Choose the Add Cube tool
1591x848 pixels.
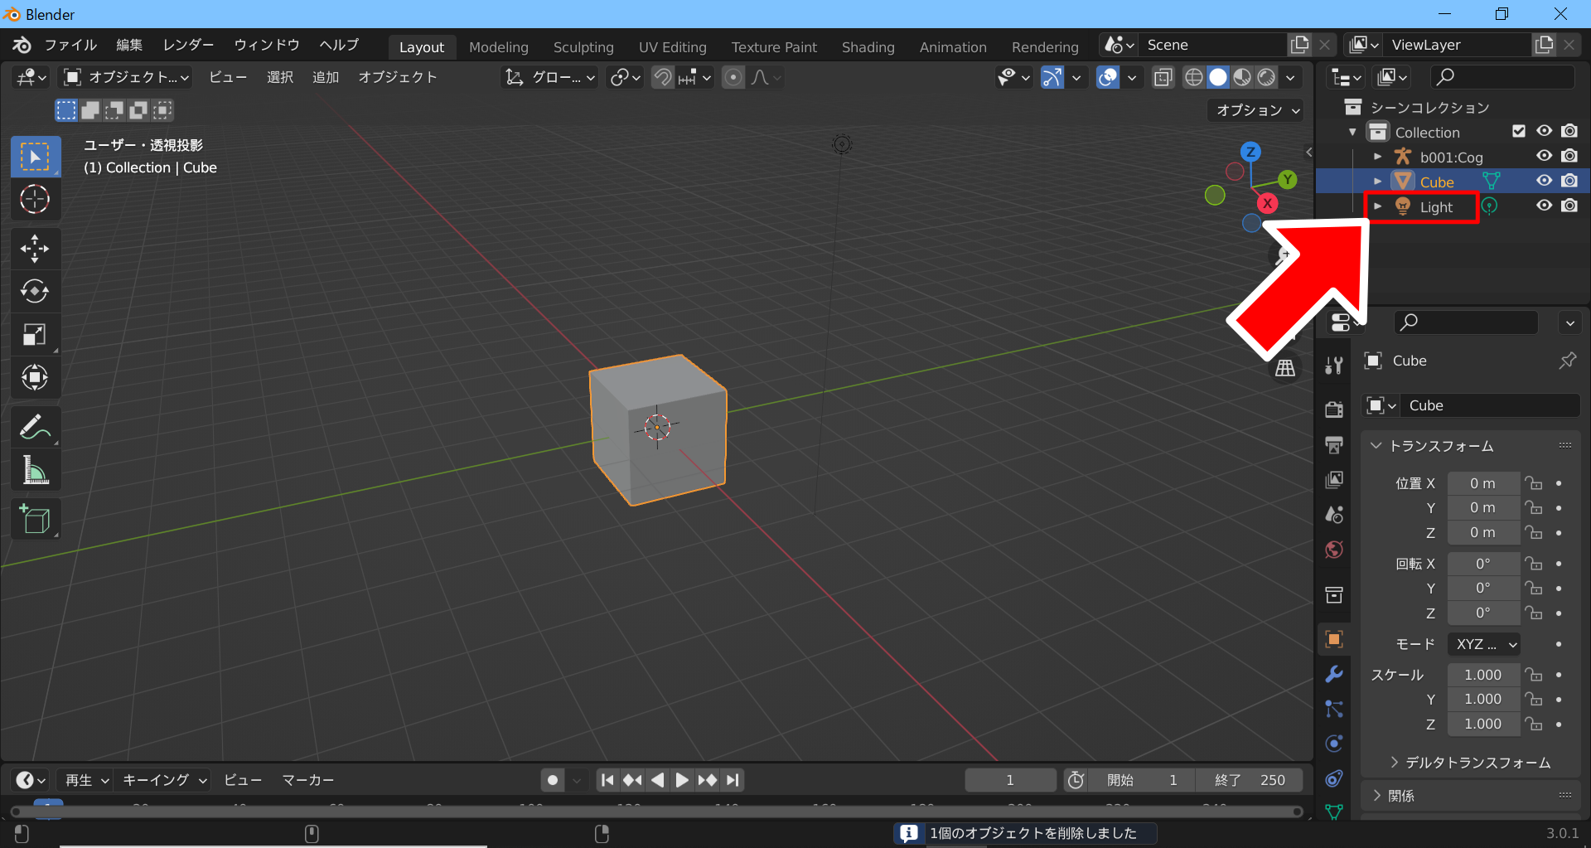(x=35, y=520)
